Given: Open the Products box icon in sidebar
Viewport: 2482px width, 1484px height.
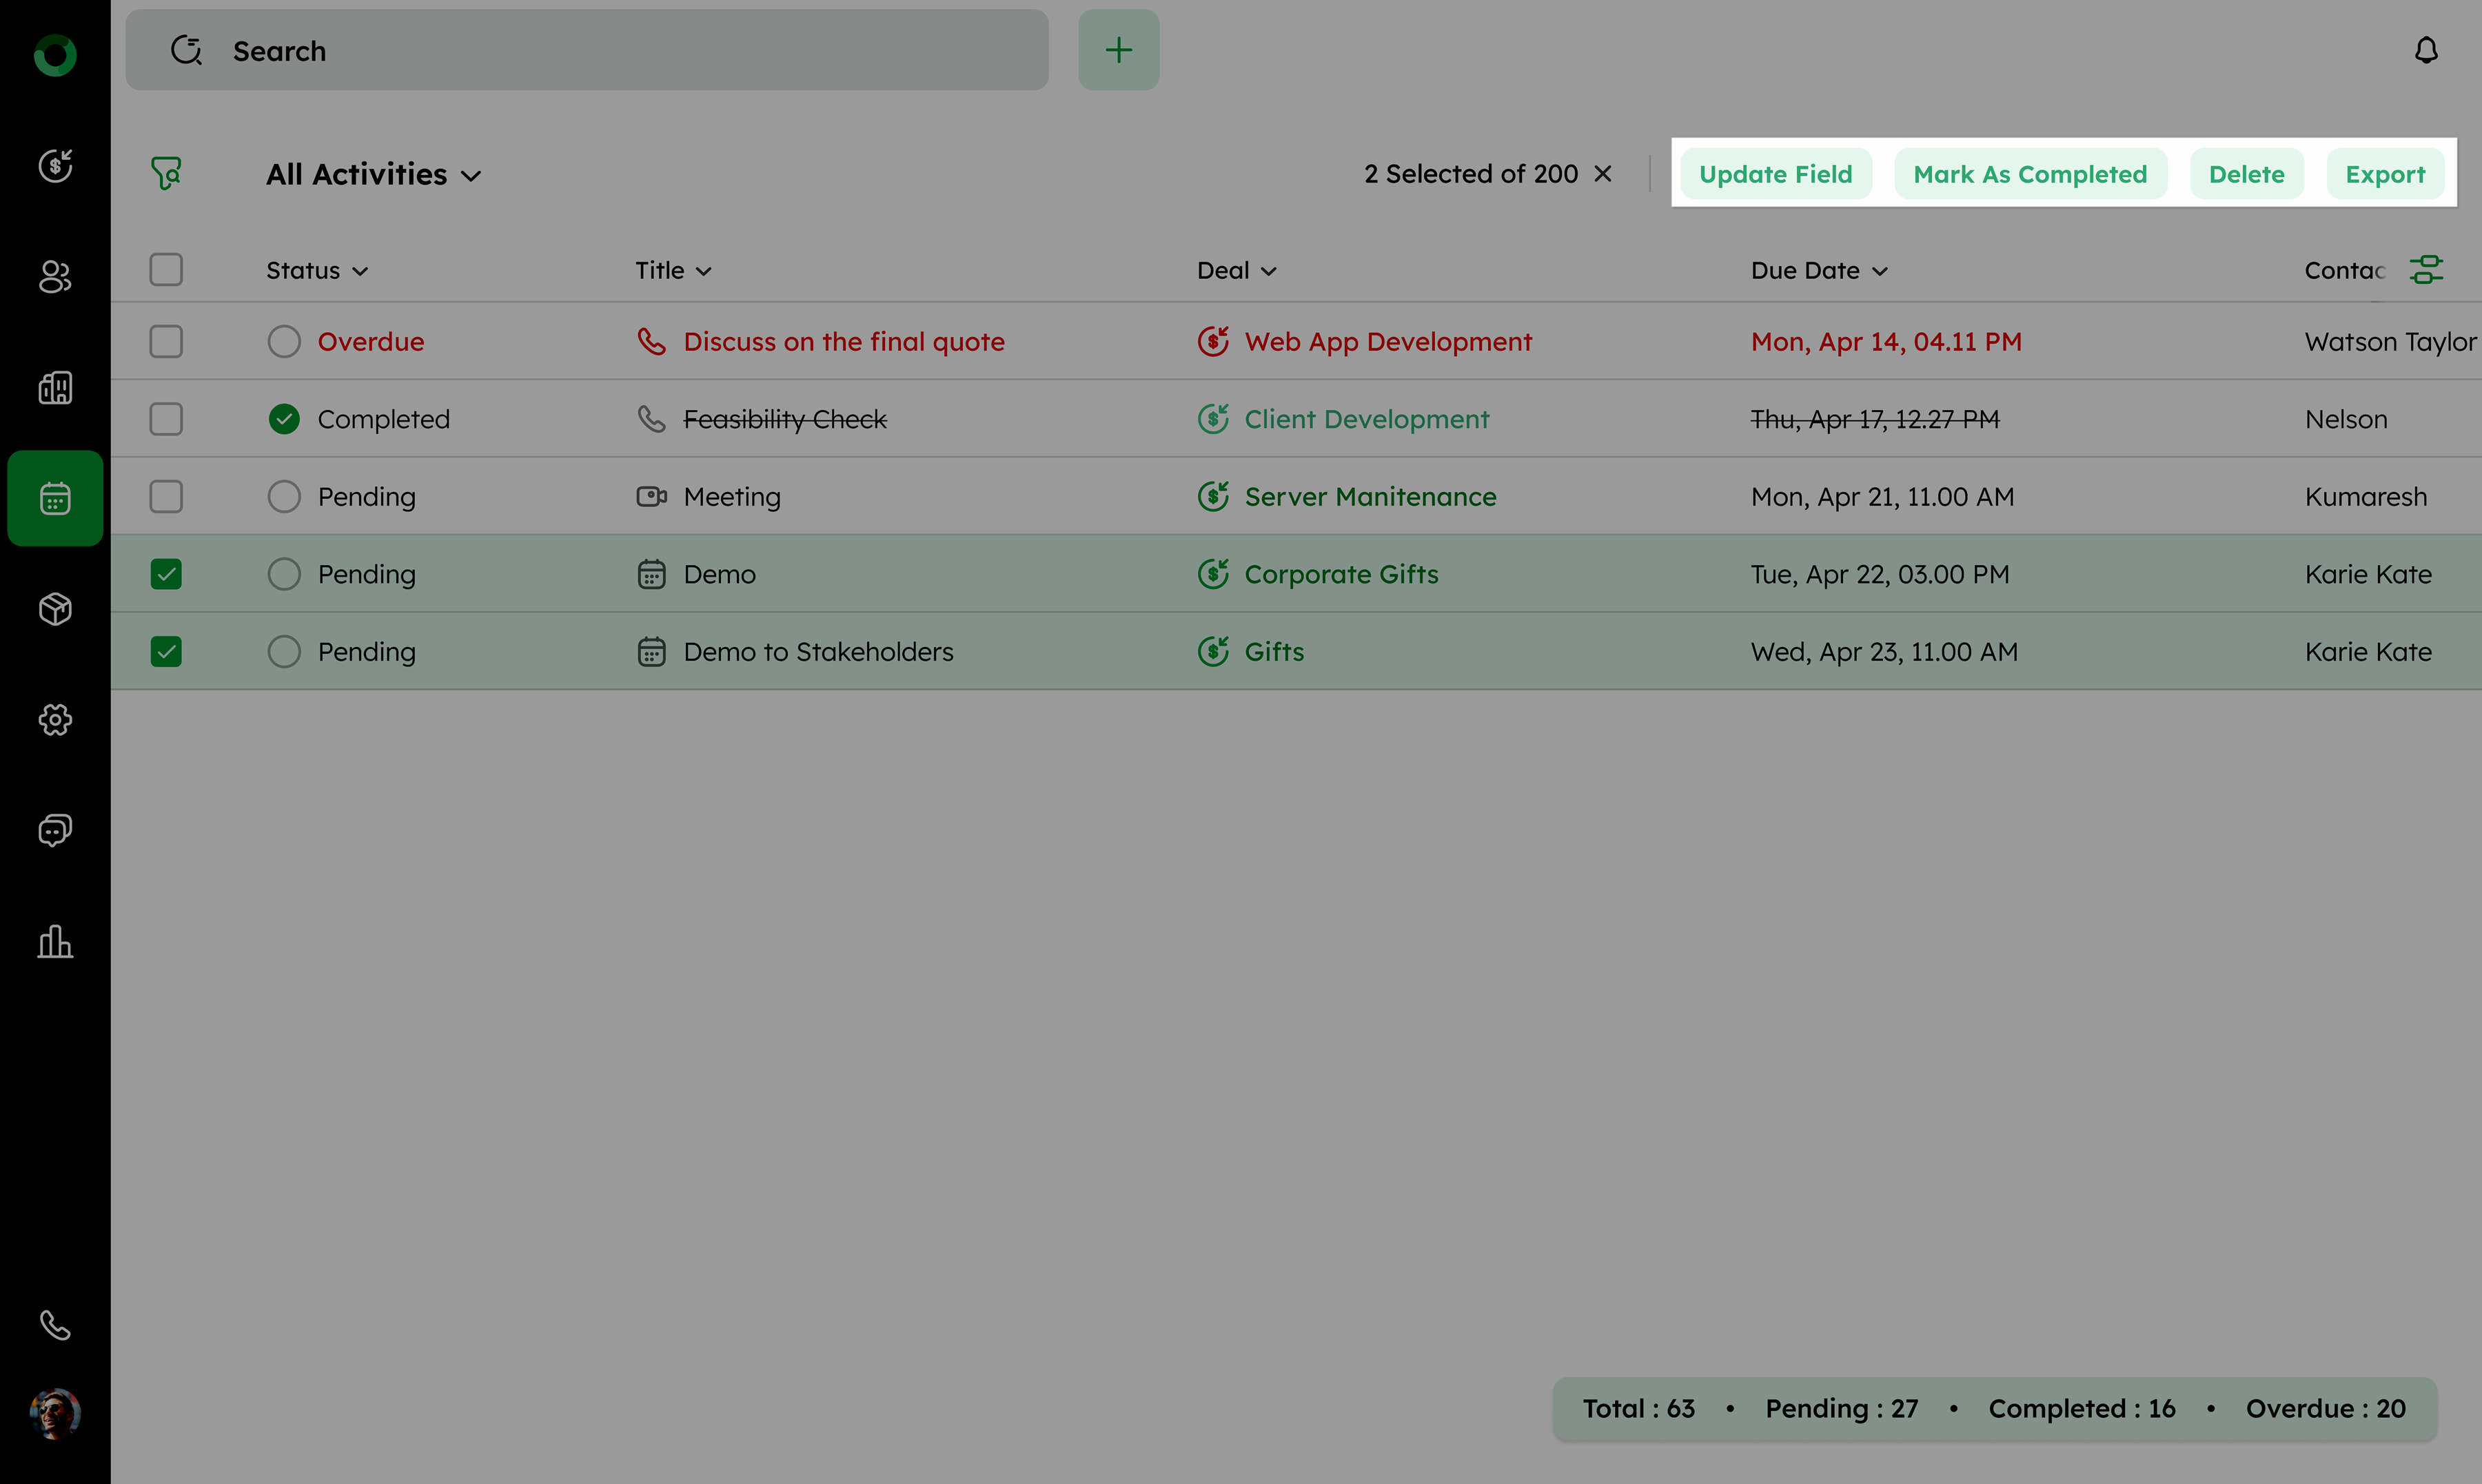Looking at the screenshot, I should (x=55, y=608).
